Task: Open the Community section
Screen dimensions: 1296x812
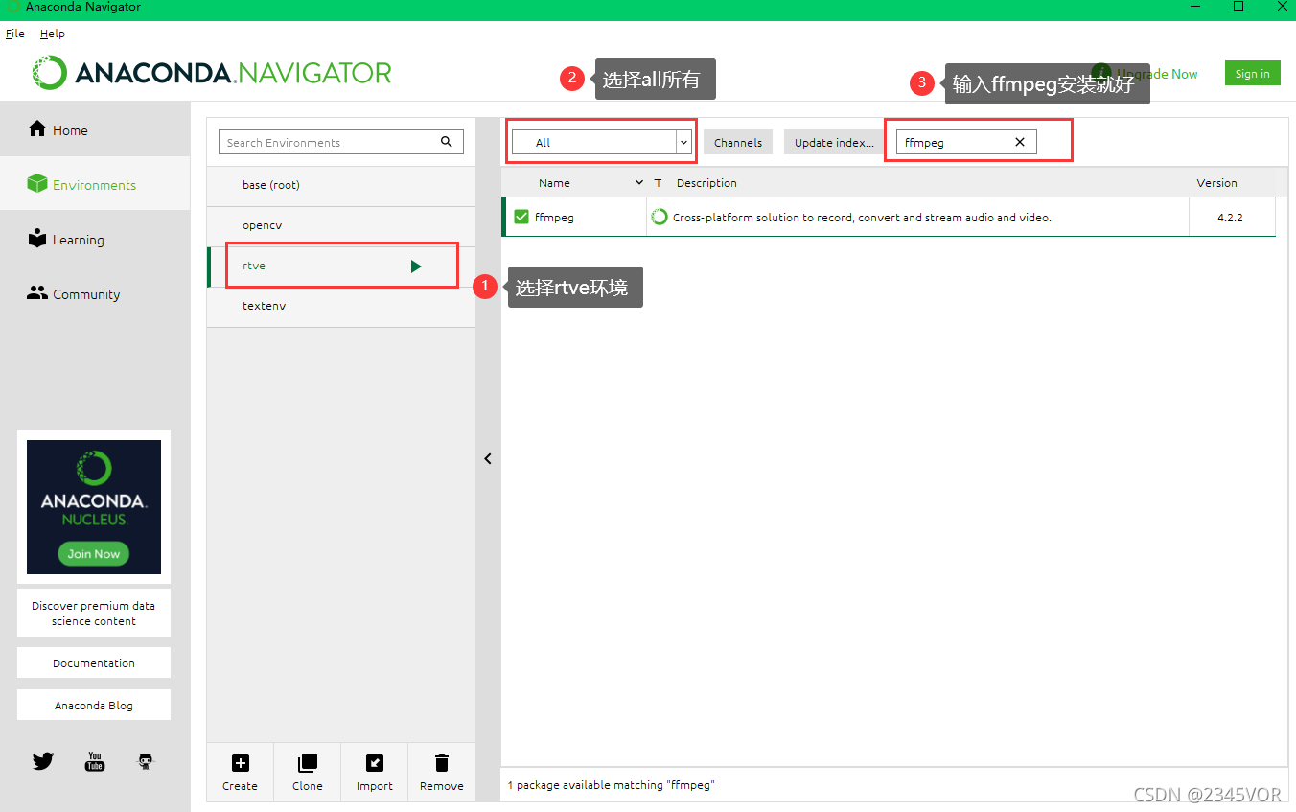Action: [x=95, y=293]
